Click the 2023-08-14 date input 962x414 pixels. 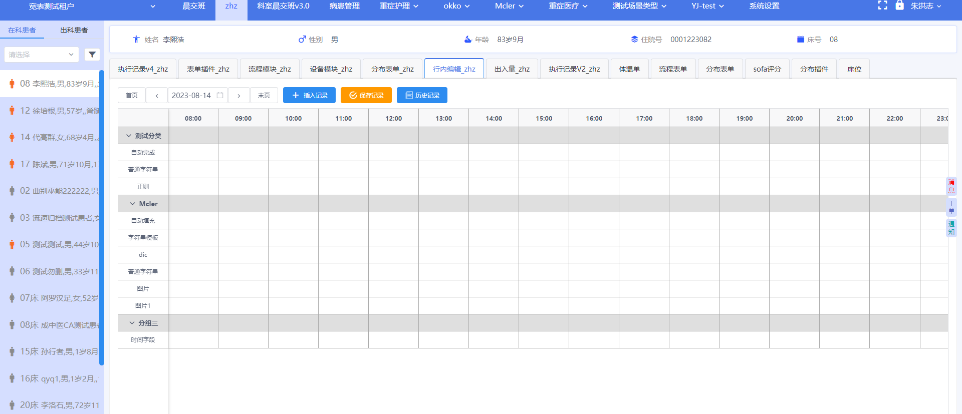197,95
